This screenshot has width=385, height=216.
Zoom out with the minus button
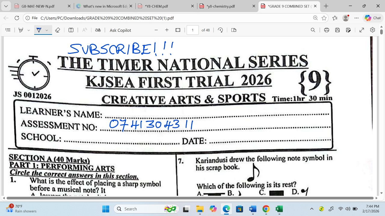click(x=156, y=30)
